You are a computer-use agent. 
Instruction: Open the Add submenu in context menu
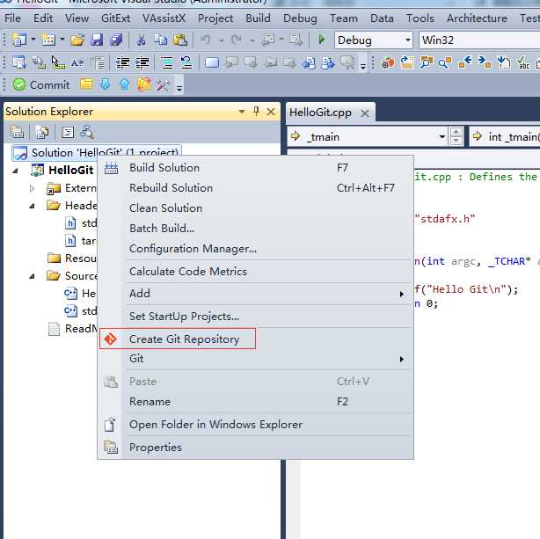(256, 294)
